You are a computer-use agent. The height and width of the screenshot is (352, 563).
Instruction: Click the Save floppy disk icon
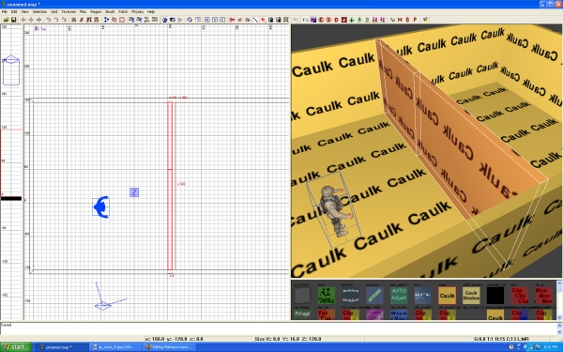14,20
